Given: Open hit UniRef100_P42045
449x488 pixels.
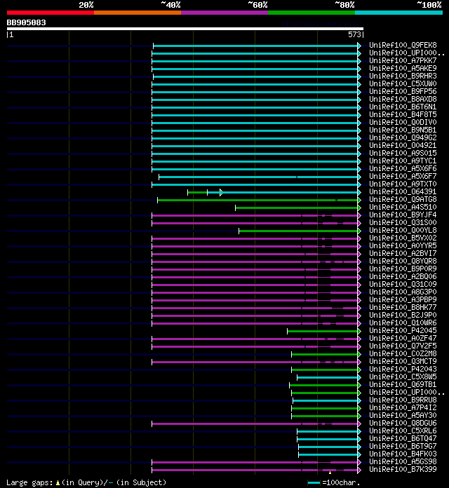Looking at the screenshot, I should click(x=403, y=330).
